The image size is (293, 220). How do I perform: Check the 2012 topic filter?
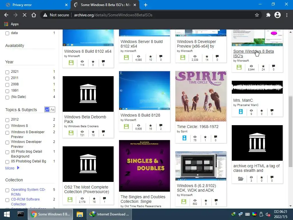click(x=7, y=120)
